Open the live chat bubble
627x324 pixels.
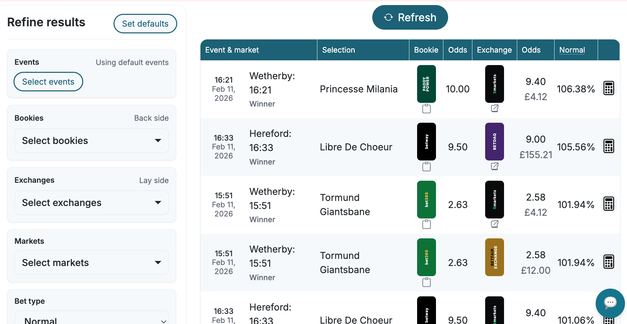click(x=610, y=303)
